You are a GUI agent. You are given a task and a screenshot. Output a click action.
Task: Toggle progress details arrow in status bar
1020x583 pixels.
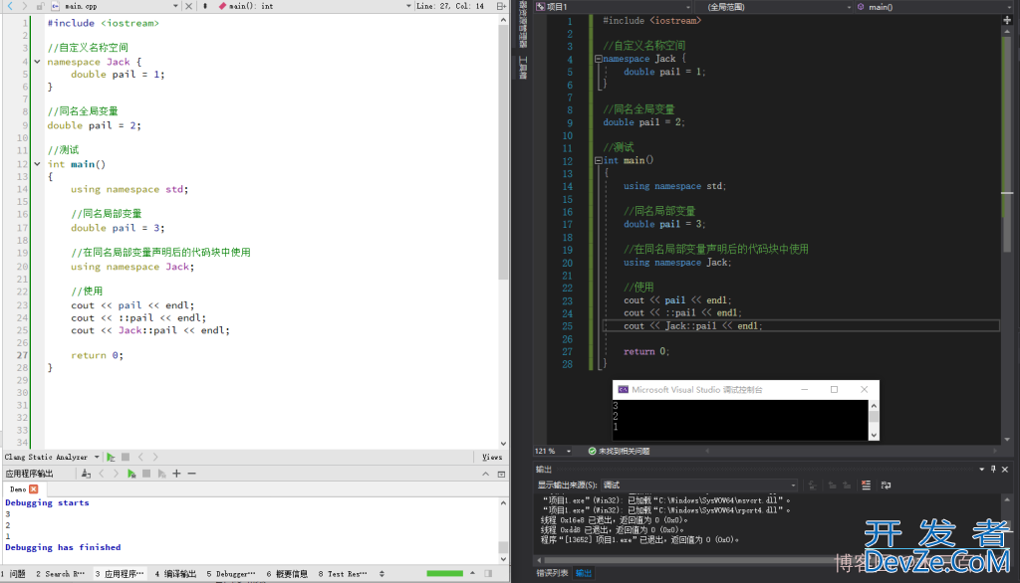pyautogui.click(x=472, y=573)
